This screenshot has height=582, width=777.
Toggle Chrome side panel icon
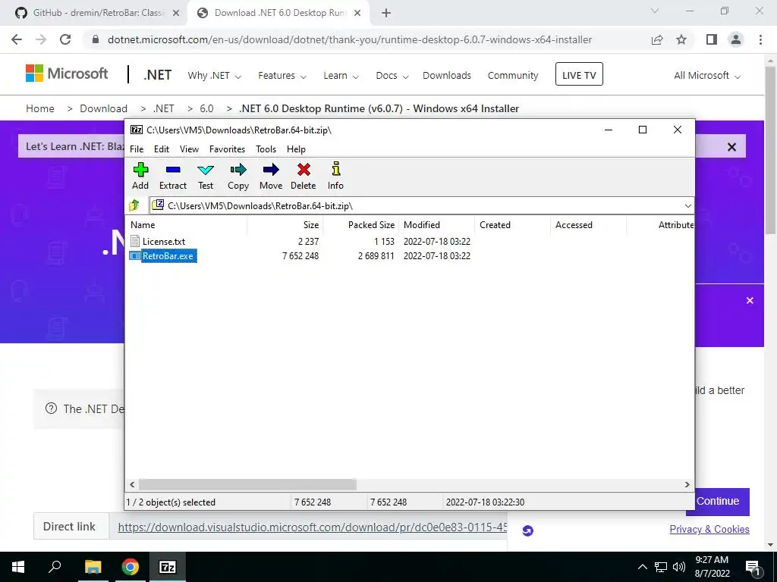click(x=712, y=39)
